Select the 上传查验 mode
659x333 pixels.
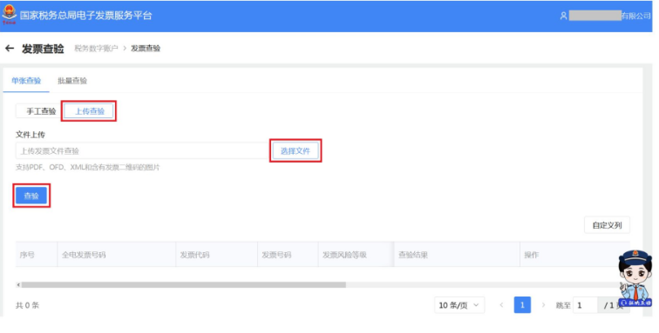click(89, 111)
